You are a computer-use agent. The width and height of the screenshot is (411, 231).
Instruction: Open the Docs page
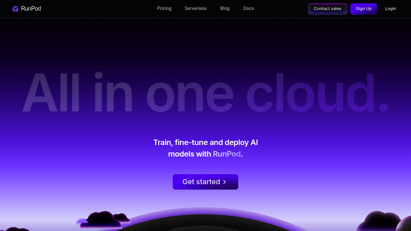point(249,9)
